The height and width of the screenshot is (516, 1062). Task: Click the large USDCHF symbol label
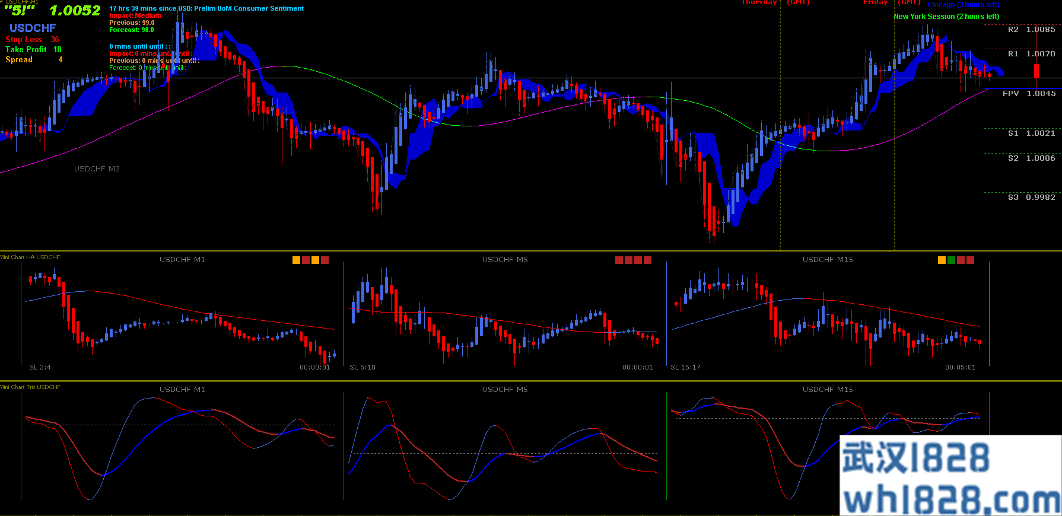click(33, 28)
